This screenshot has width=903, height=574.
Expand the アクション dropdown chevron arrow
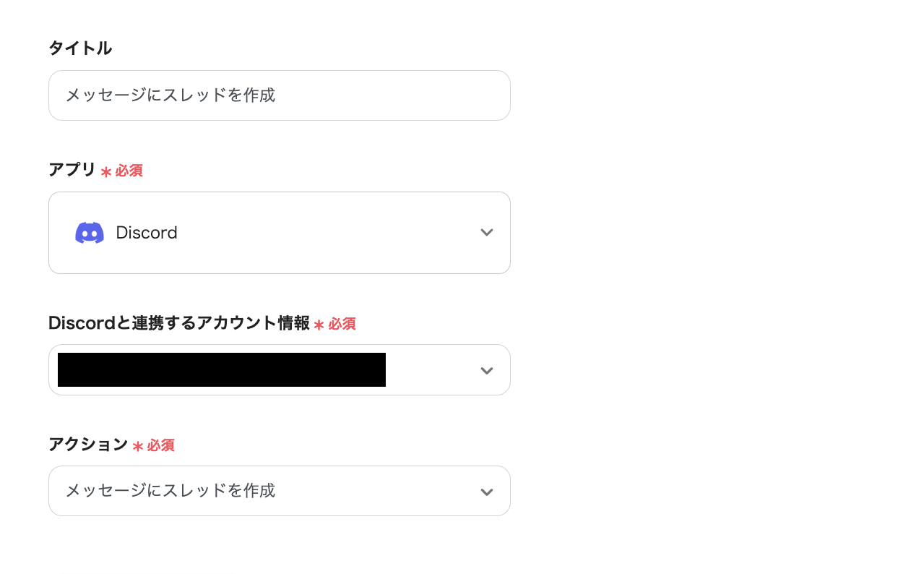(x=487, y=492)
